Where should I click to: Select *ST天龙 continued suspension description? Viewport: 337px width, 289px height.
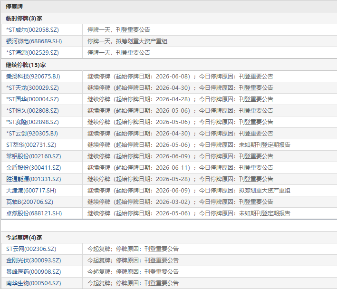[x=180, y=88]
